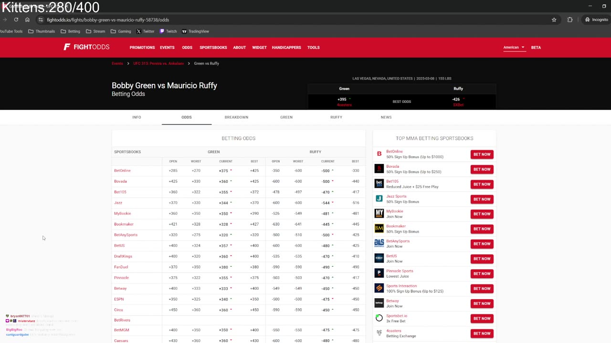This screenshot has height=343, width=611.
Task: Click BetOnline's current Green odds +375
Action: [224, 171]
